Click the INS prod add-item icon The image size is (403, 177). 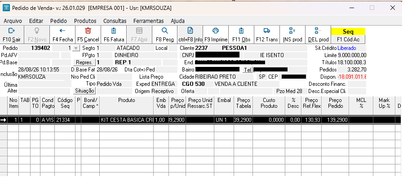pyautogui.click(x=292, y=31)
